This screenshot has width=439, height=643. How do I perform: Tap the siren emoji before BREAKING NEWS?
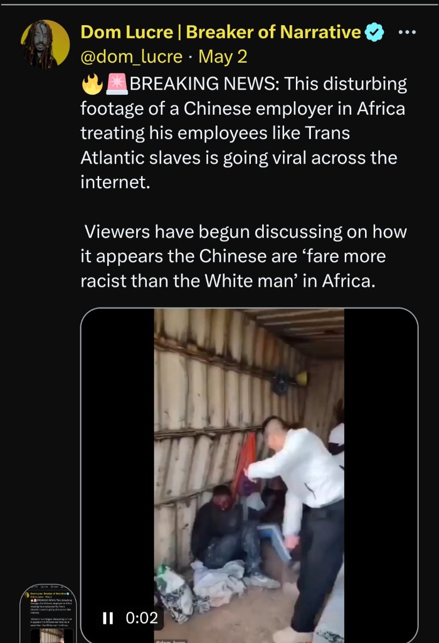point(116,84)
